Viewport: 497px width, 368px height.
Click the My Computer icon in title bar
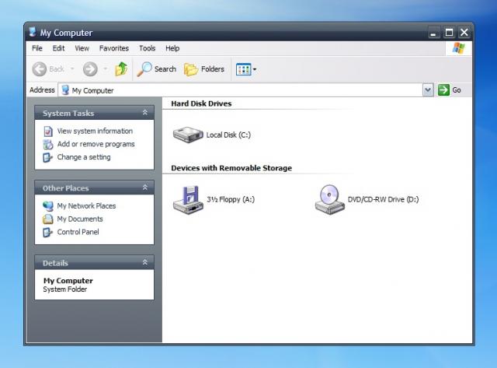pyautogui.click(x=33, y=32)
